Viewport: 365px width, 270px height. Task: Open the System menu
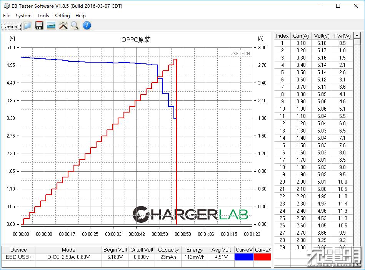pyautogui.click(x=23, y=16)
